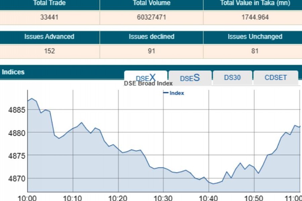
Task: Select the DS30 tab
Action: (x=232, y=78)
